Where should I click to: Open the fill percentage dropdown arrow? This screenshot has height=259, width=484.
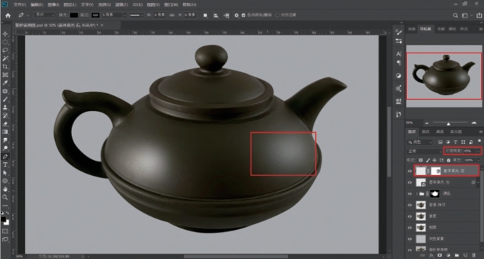point(478,160)
